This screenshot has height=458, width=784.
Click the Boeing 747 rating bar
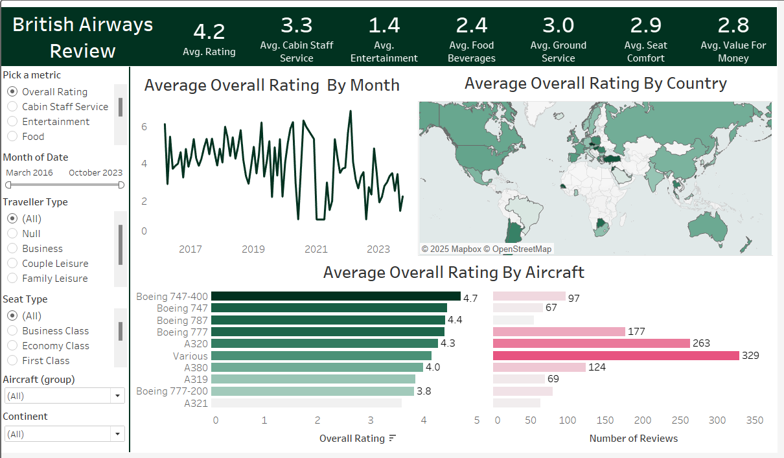click(x=329, y=308)
